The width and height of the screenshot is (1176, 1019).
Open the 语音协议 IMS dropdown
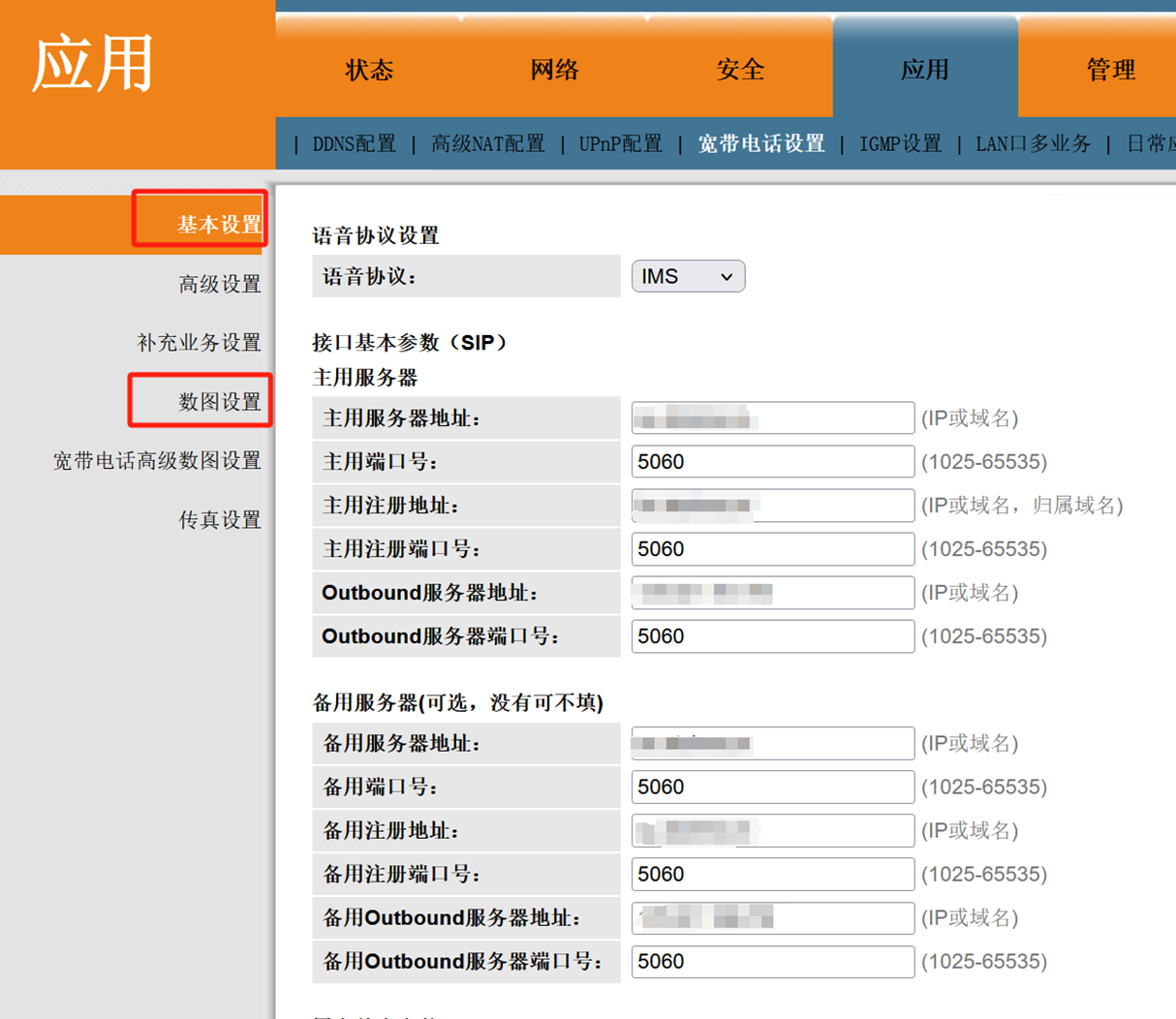tap(688, 277)
